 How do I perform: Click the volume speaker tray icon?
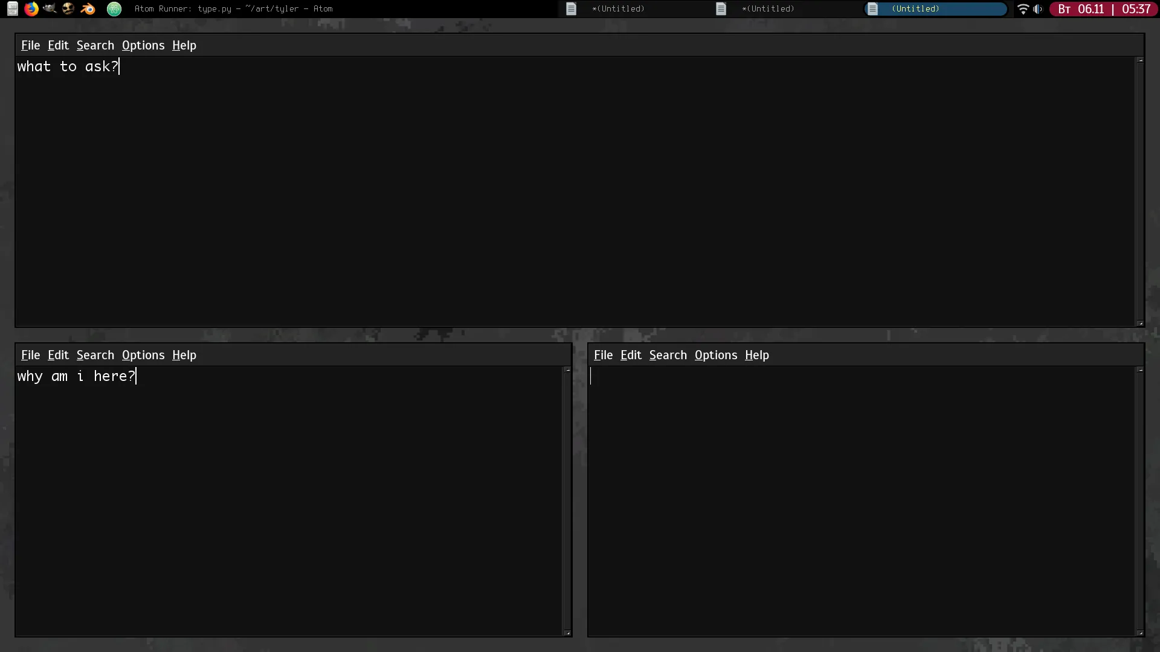coord(1038,8)
